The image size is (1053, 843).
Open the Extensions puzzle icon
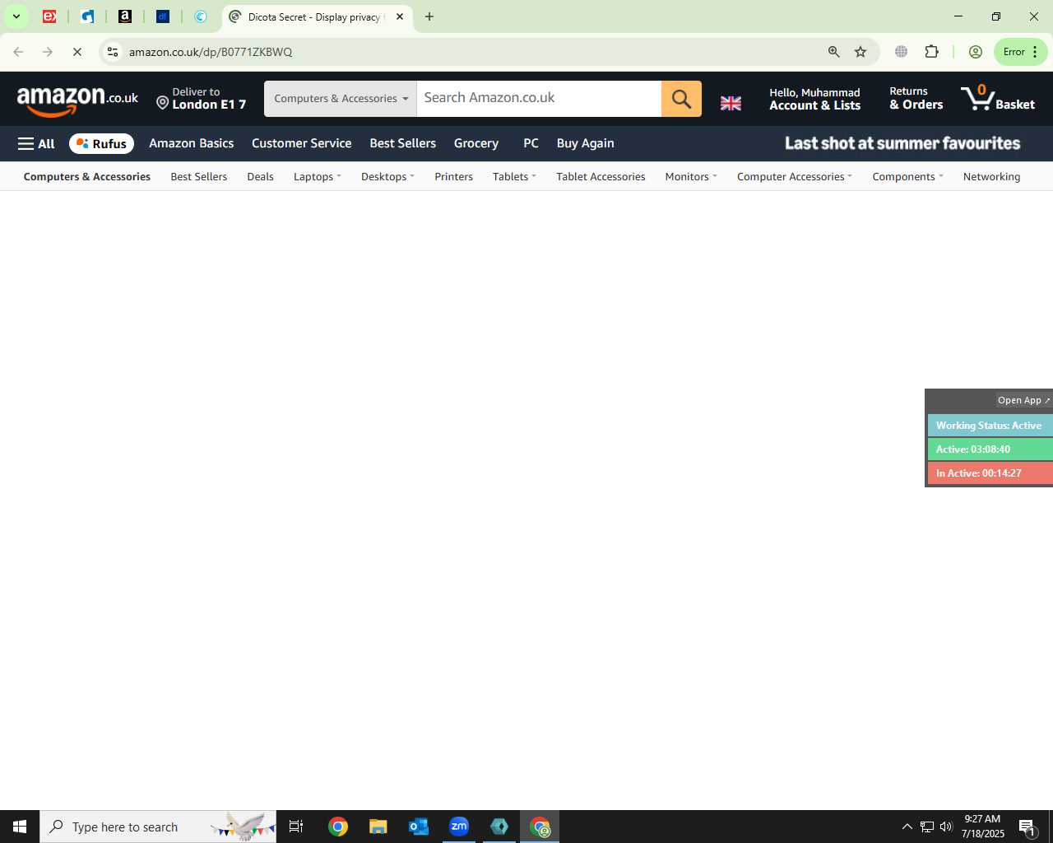click(932, 52)
